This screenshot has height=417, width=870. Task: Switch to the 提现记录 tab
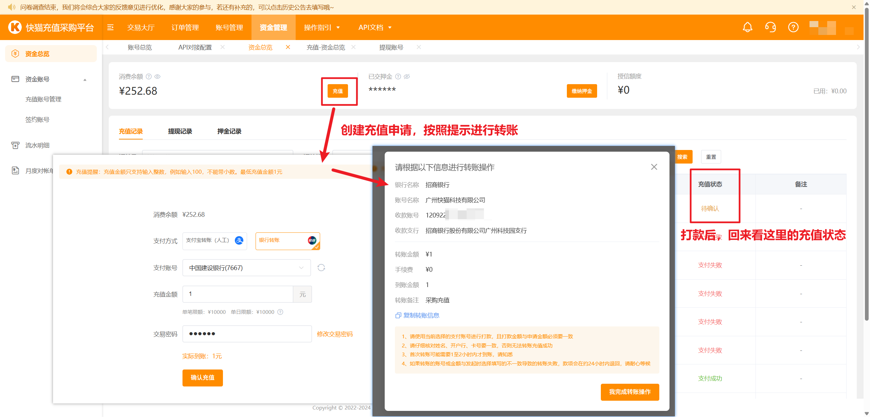180,131
